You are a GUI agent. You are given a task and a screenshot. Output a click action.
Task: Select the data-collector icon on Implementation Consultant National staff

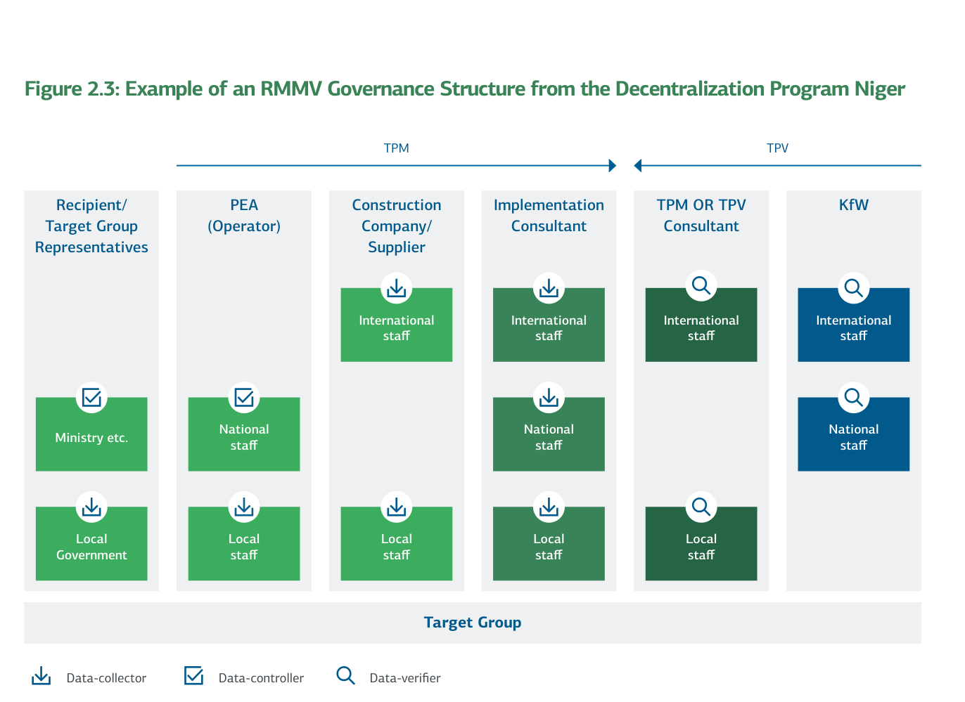click(549, 397)
